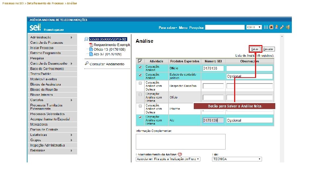Open the process control grid icon
The height and width of the screenshot is (179, 318).
pos(266,27)
